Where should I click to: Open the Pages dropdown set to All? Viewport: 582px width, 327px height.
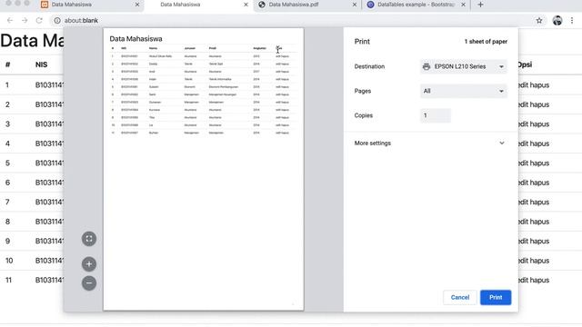tap(463, 91)
